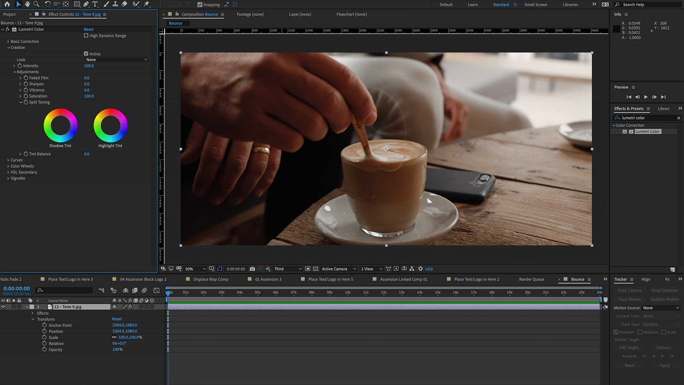Toggle the Snapping checkbox in the toolbar
Screen dimensions: 684x385
(x=199, y=5)
